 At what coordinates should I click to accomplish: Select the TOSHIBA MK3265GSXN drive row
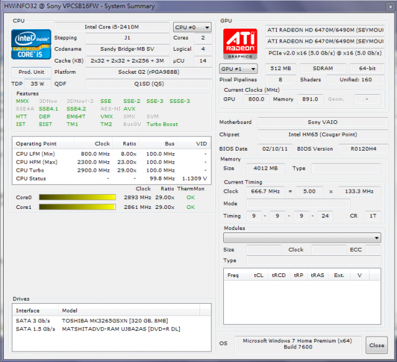[112, 320]
